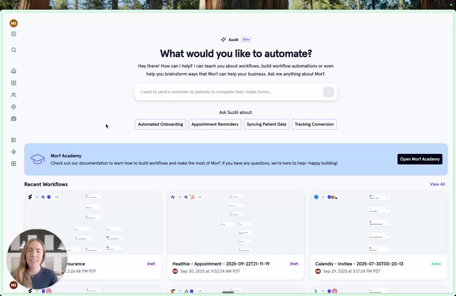This screenshot has height=296, width=456.
Task: Toggle the sidebar expand panel icon
Action: [14, 34]
